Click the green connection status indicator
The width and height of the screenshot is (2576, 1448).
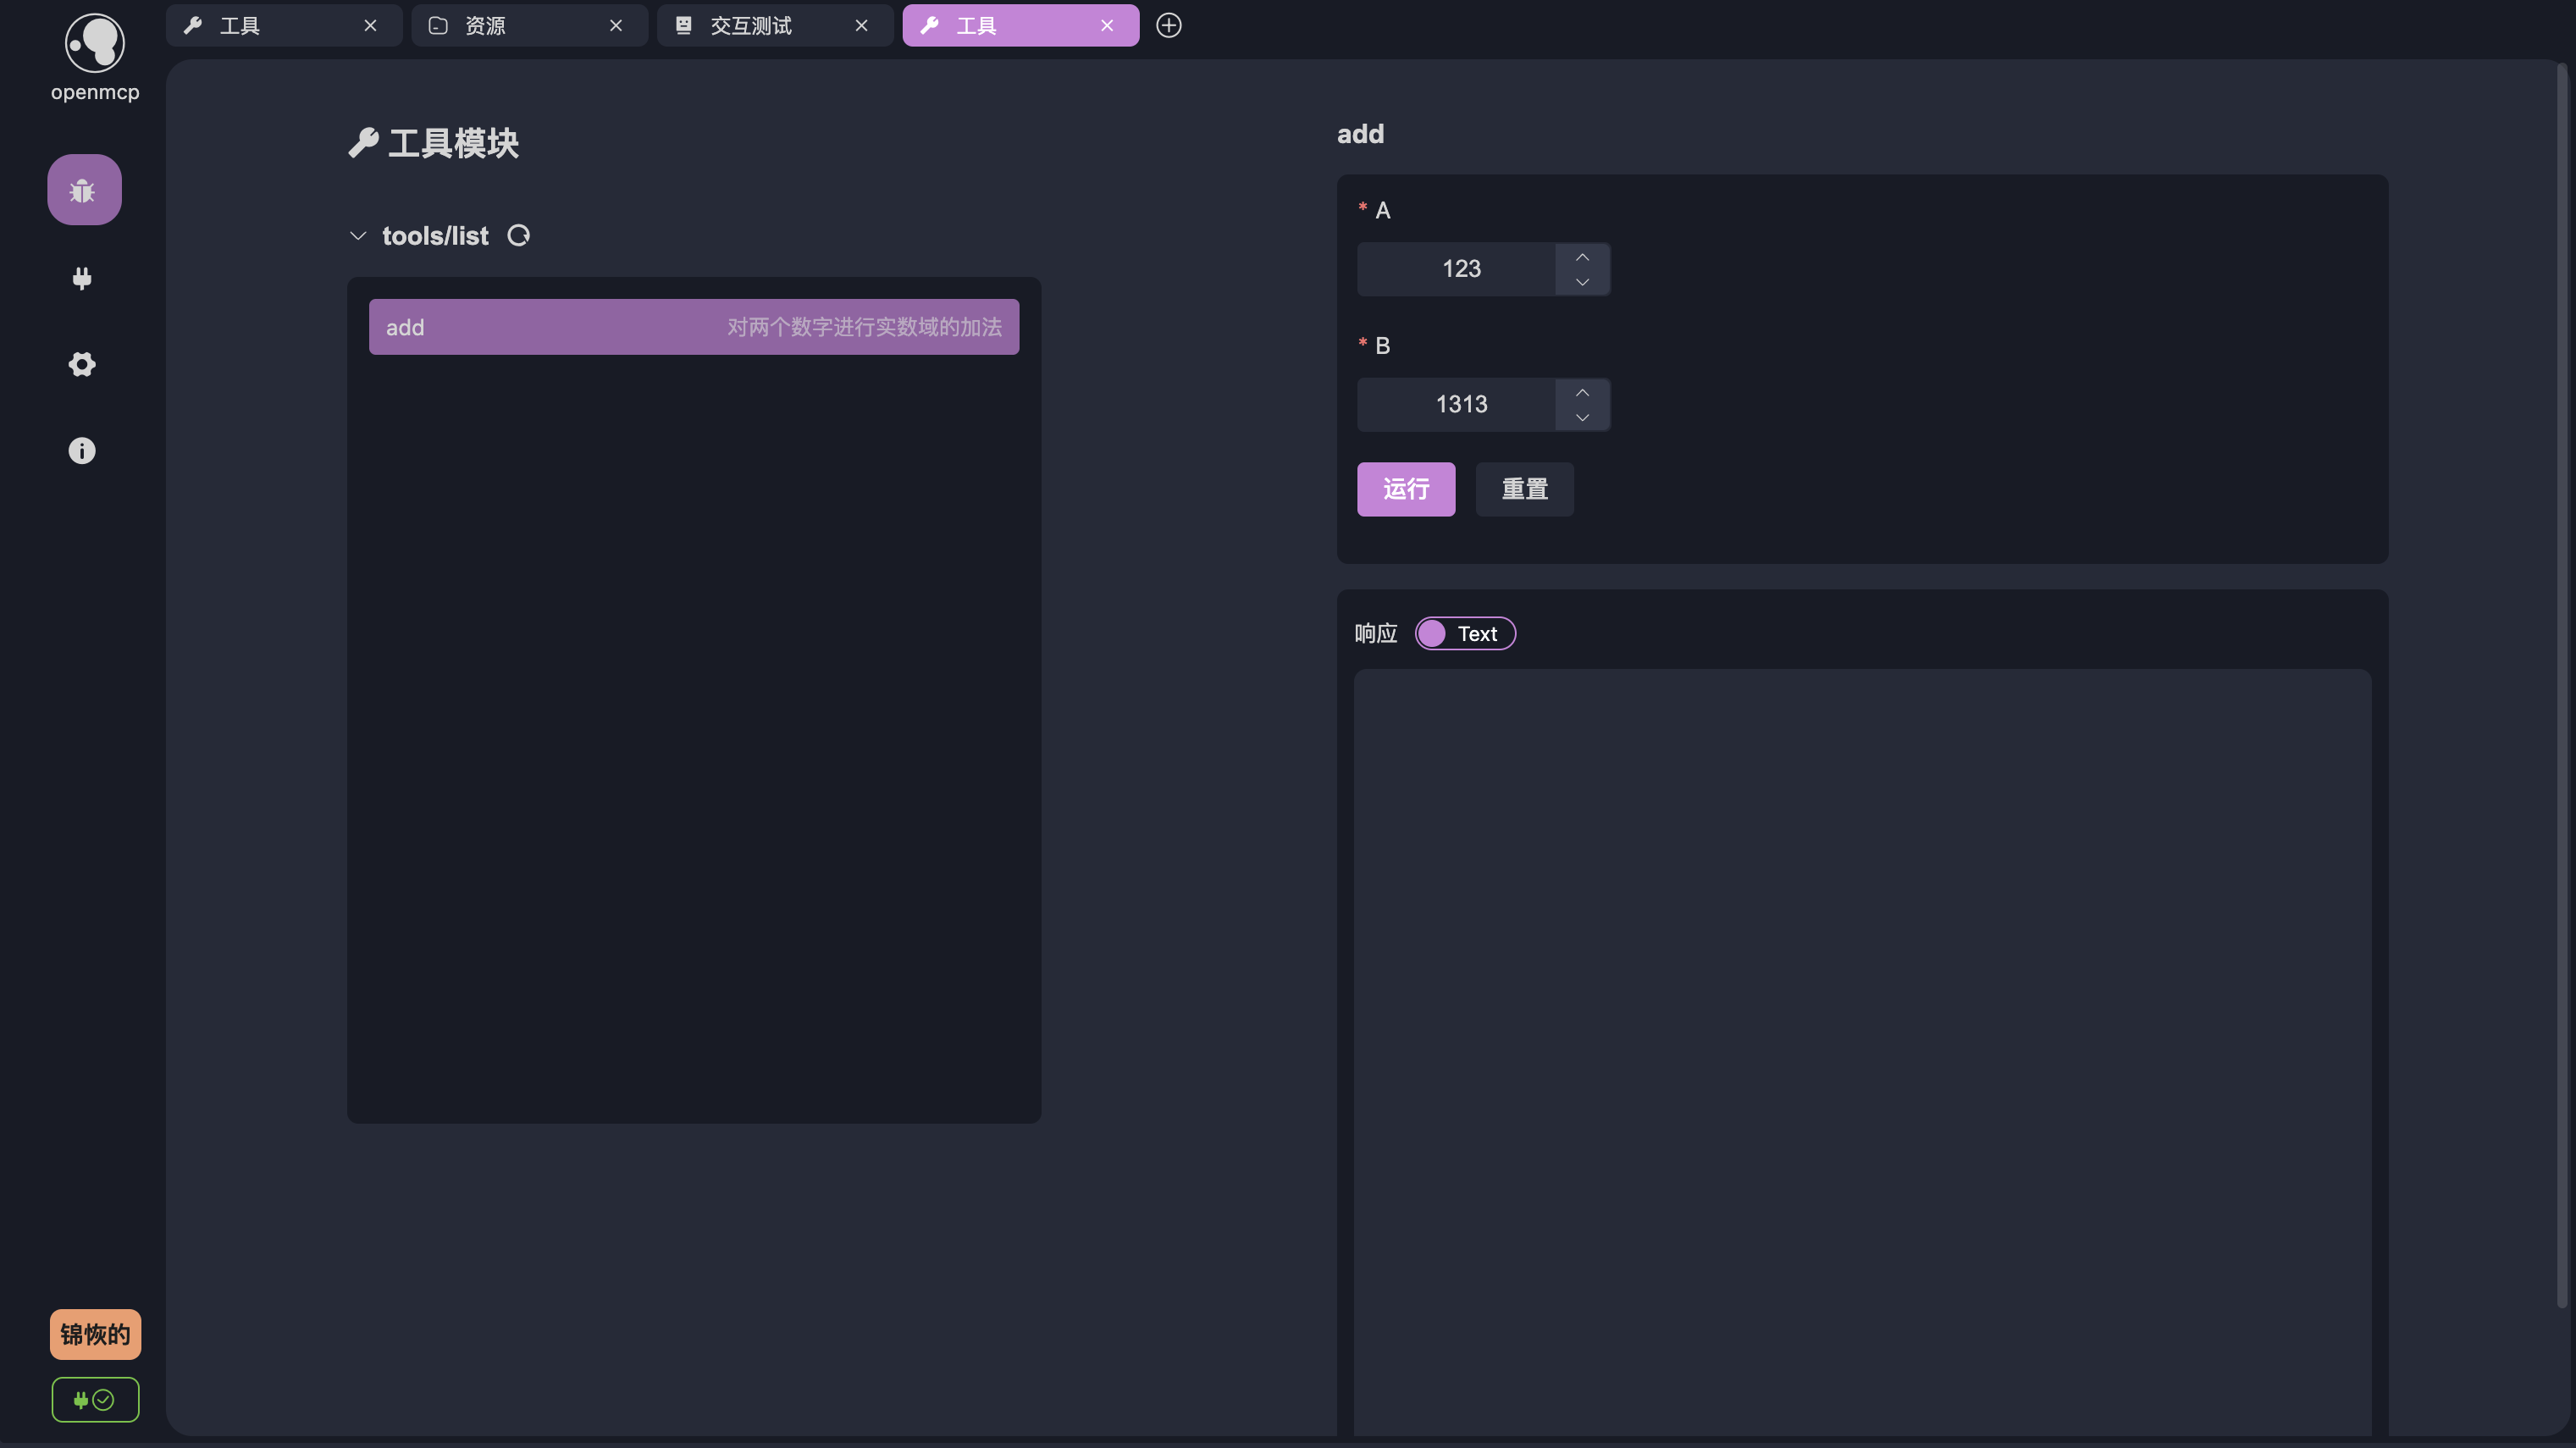pyautogui.click(x=95, y=1399)
